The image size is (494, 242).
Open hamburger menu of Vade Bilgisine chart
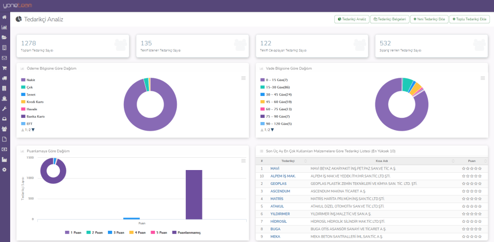483,78
